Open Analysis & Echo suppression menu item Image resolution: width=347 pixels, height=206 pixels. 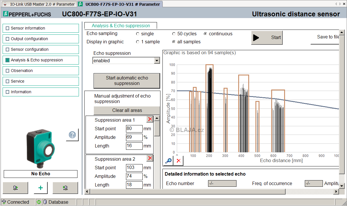coord(41,60)
